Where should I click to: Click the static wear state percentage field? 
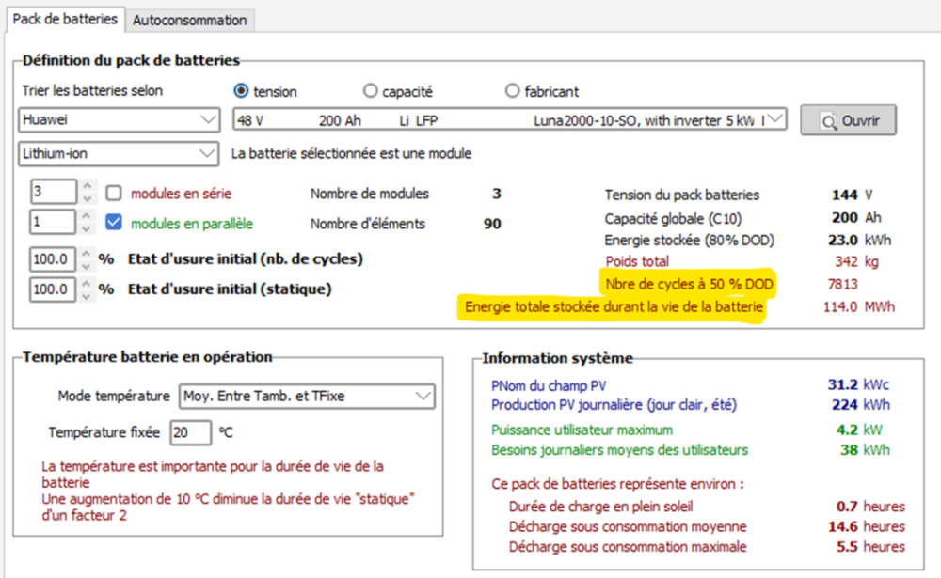point(52,289)
